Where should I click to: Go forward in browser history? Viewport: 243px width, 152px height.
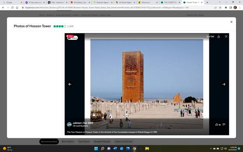point(8,7)
